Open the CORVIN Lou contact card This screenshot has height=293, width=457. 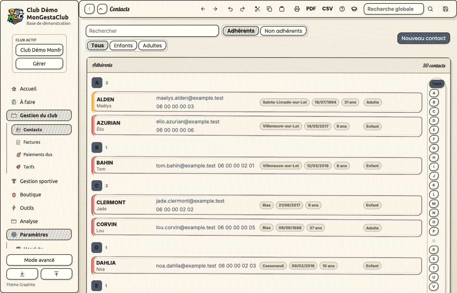(x=257, y=228)
